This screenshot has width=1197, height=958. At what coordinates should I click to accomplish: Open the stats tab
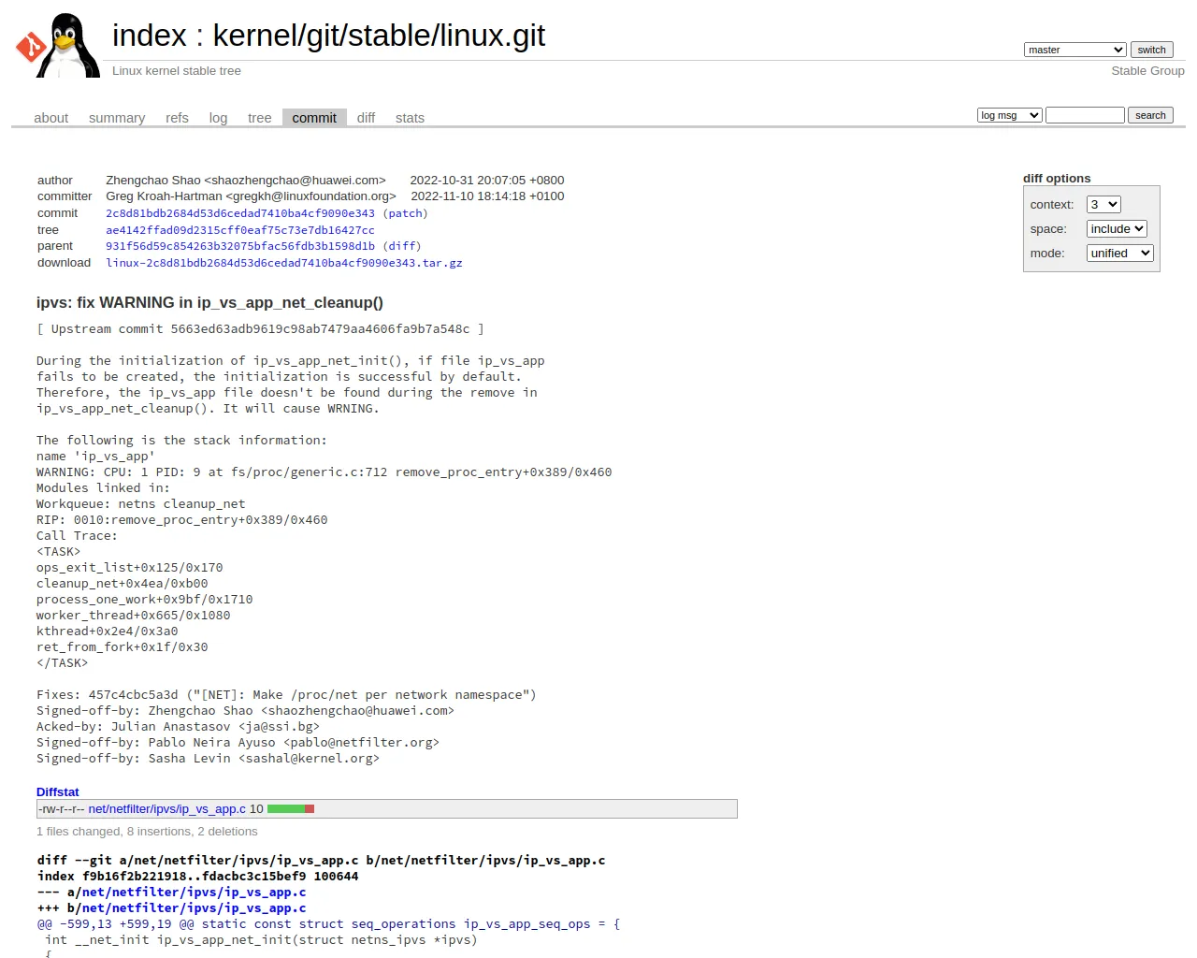pos(410,118)
